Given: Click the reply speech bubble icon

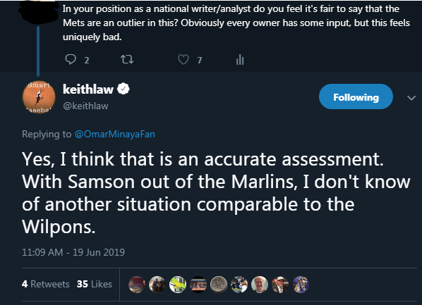Looking at the screenshot, I should coord(71,59).
